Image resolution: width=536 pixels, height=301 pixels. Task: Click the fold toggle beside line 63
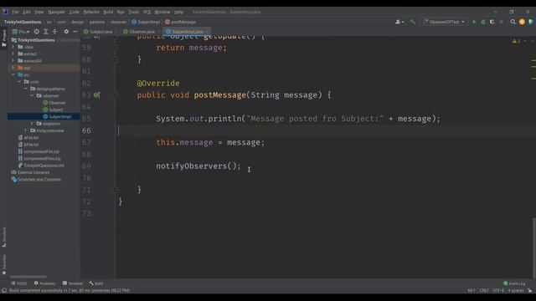116,94
